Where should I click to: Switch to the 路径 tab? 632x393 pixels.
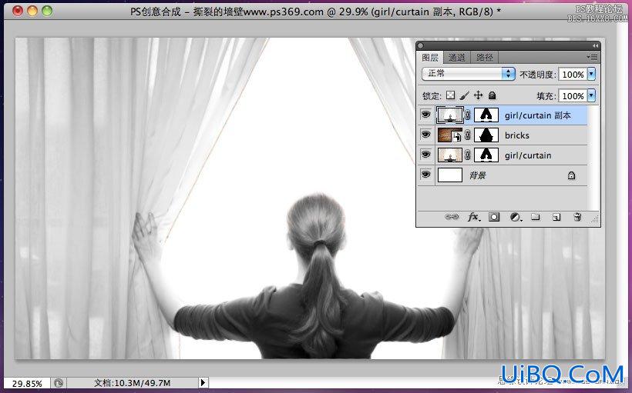point(484,58)
